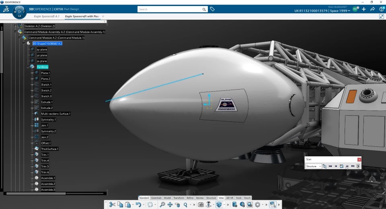Image resolution: width=386 pixels, height=209 pixels.
Task: Click the Scan update-and-define in-work object icon
Action: (x=341, y=166)
